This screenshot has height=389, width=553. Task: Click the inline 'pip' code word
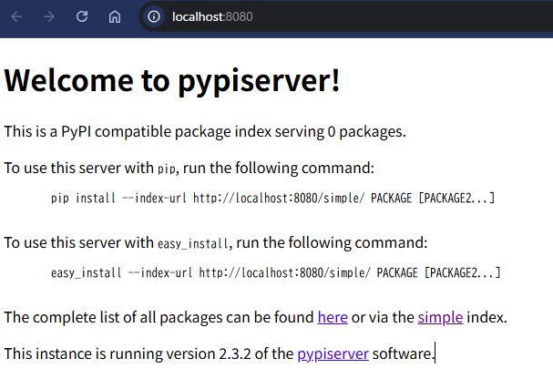(x=166, y=169)
